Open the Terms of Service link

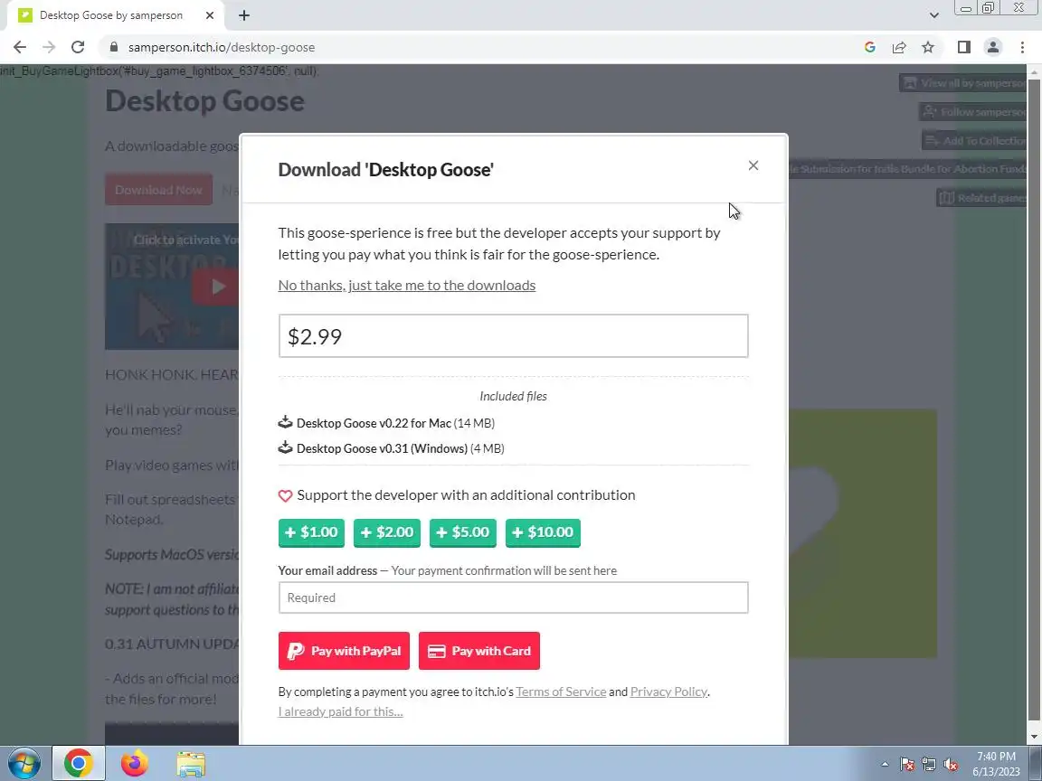[561, 692]
